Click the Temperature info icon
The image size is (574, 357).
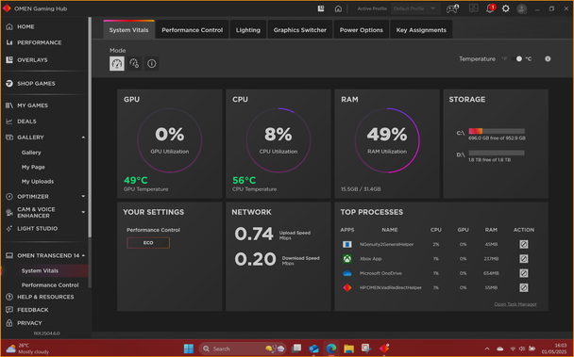[x=548, y=58]
